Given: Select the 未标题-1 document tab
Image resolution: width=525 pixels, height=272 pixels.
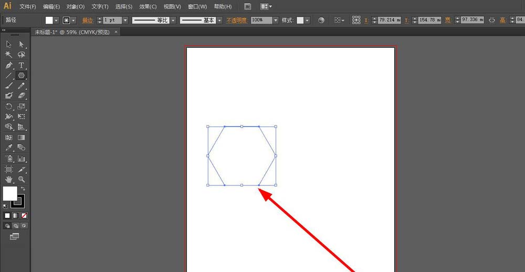Looking at the screenshot, I should [72, 32].
